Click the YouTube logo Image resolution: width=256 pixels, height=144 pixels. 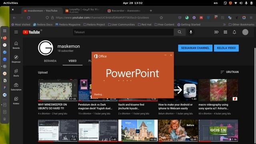point(31,32)
